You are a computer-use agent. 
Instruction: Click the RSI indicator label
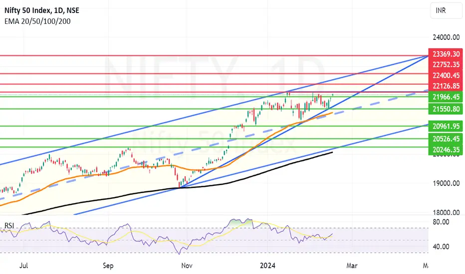[x=9, y=226]
